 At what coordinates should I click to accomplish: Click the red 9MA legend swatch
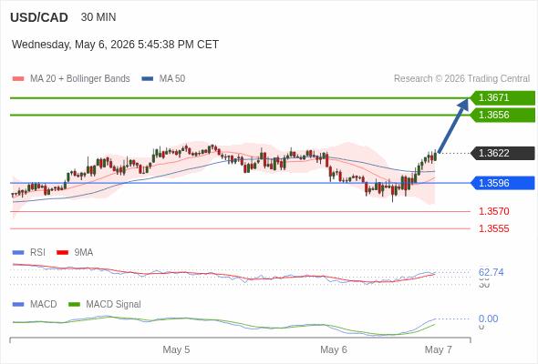[x=62, y=253]
